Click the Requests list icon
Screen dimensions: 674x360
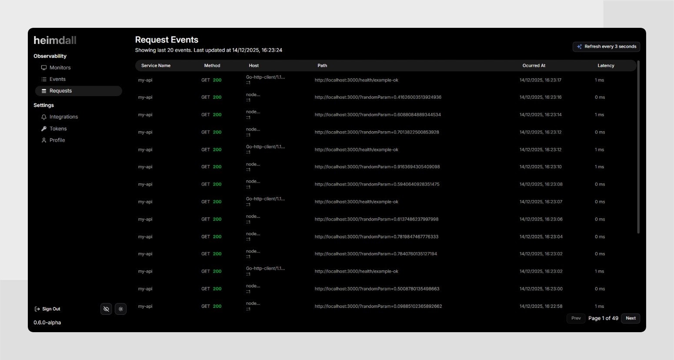point(43,90)
